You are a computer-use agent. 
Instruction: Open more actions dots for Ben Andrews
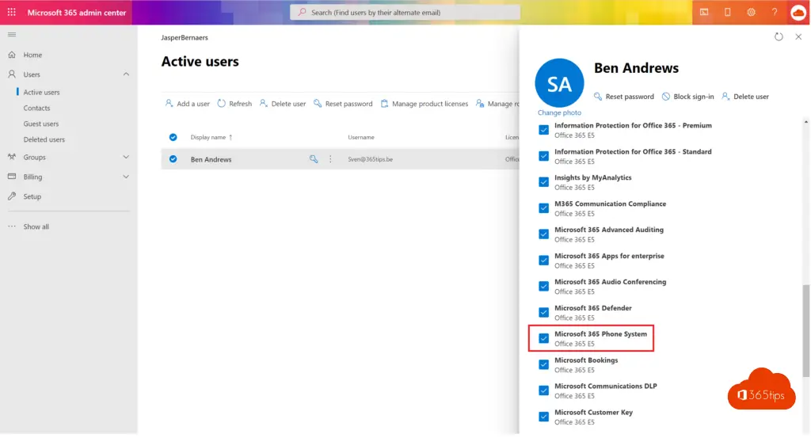point(330,159)
